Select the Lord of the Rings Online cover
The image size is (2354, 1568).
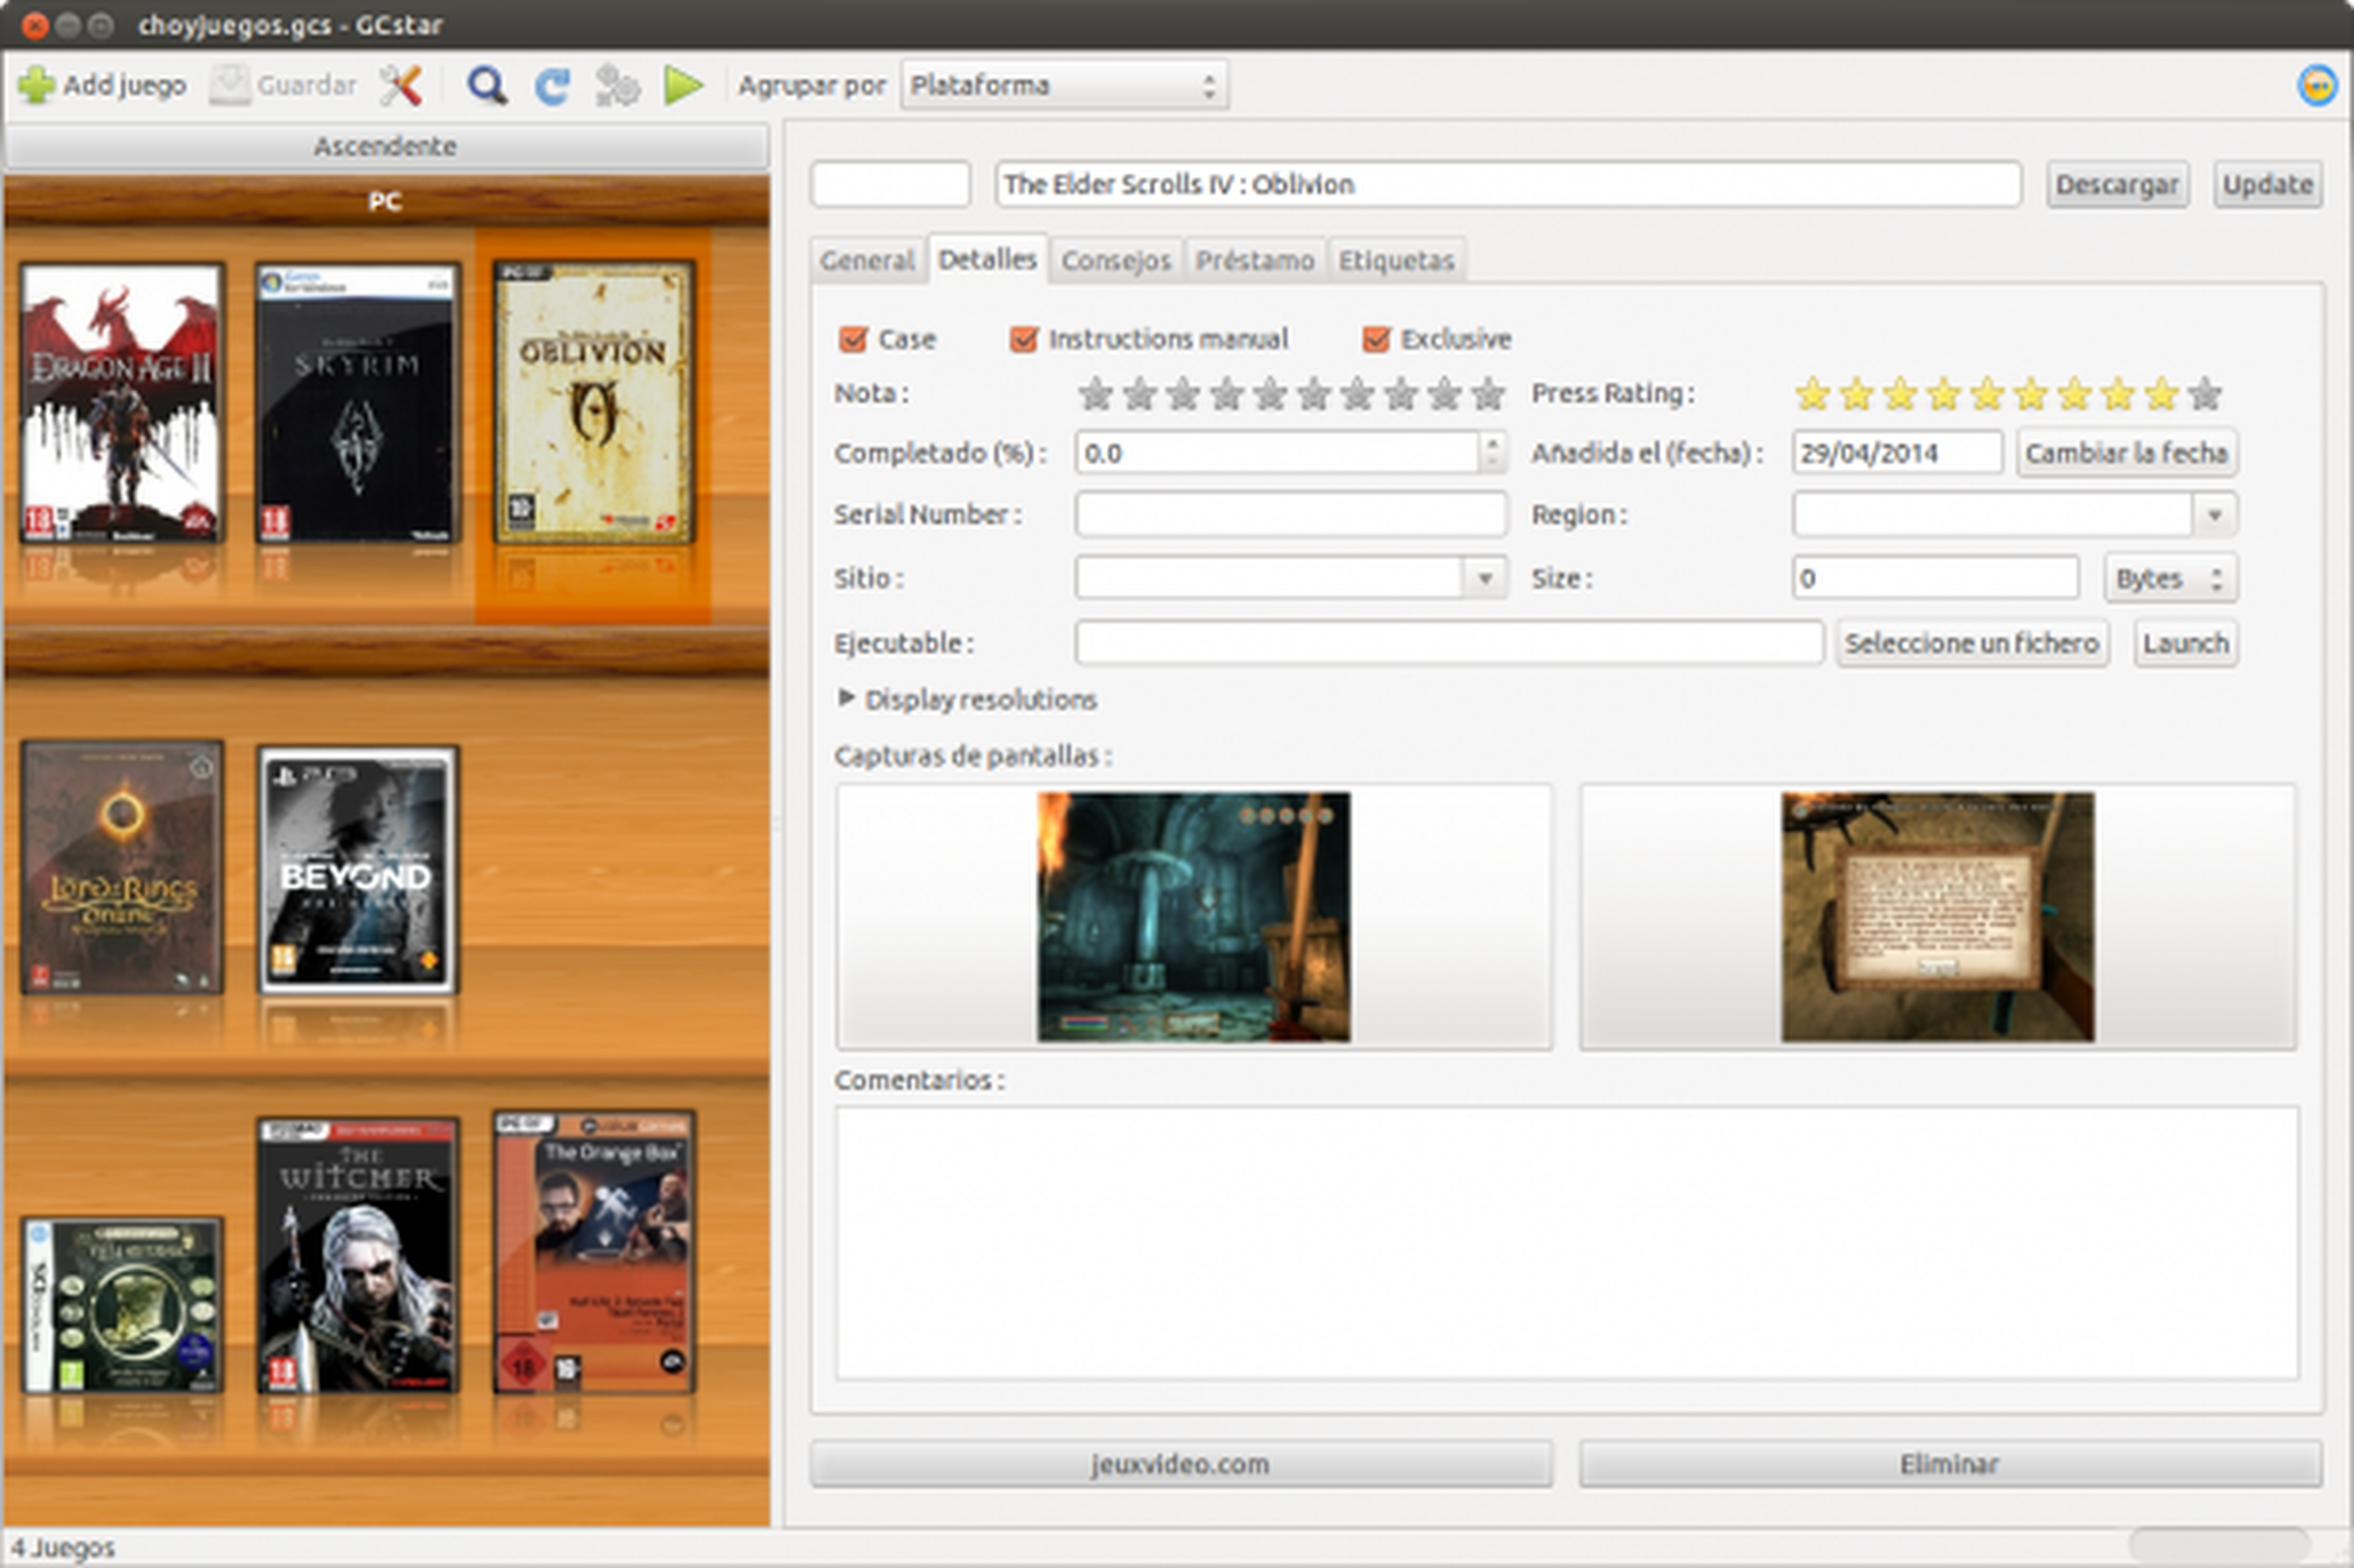(122, 867)
